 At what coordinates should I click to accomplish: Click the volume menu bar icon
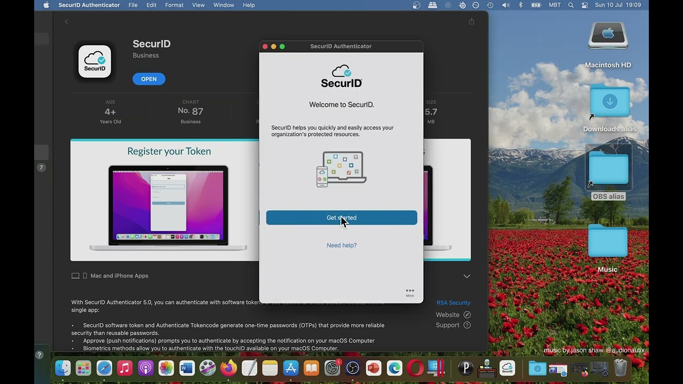coord(505,5)
